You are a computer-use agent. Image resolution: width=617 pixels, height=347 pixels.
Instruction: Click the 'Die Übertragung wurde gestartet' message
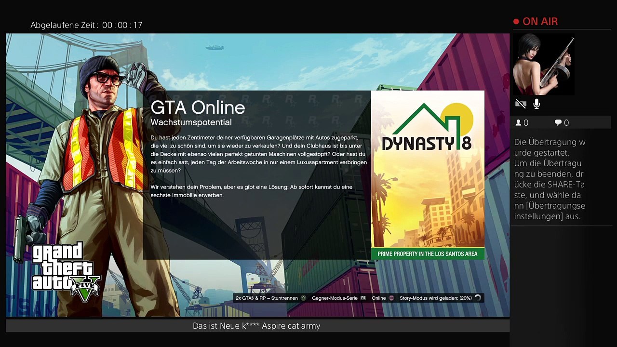[x=550, y=147]
